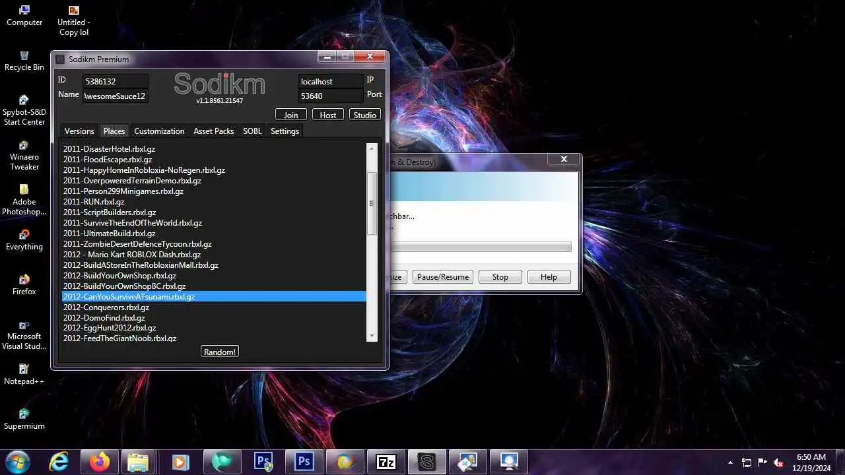Launch Firefox from the desktop shortcut
845x475 pixels.
(24, 285)
